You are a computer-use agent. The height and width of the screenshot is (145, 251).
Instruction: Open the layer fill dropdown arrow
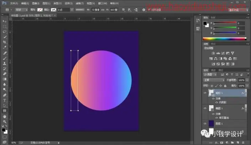[247, 86]
